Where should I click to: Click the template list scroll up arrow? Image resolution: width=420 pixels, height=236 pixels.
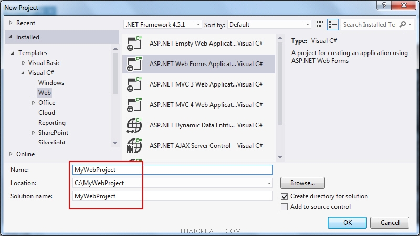tap(280, 38)
